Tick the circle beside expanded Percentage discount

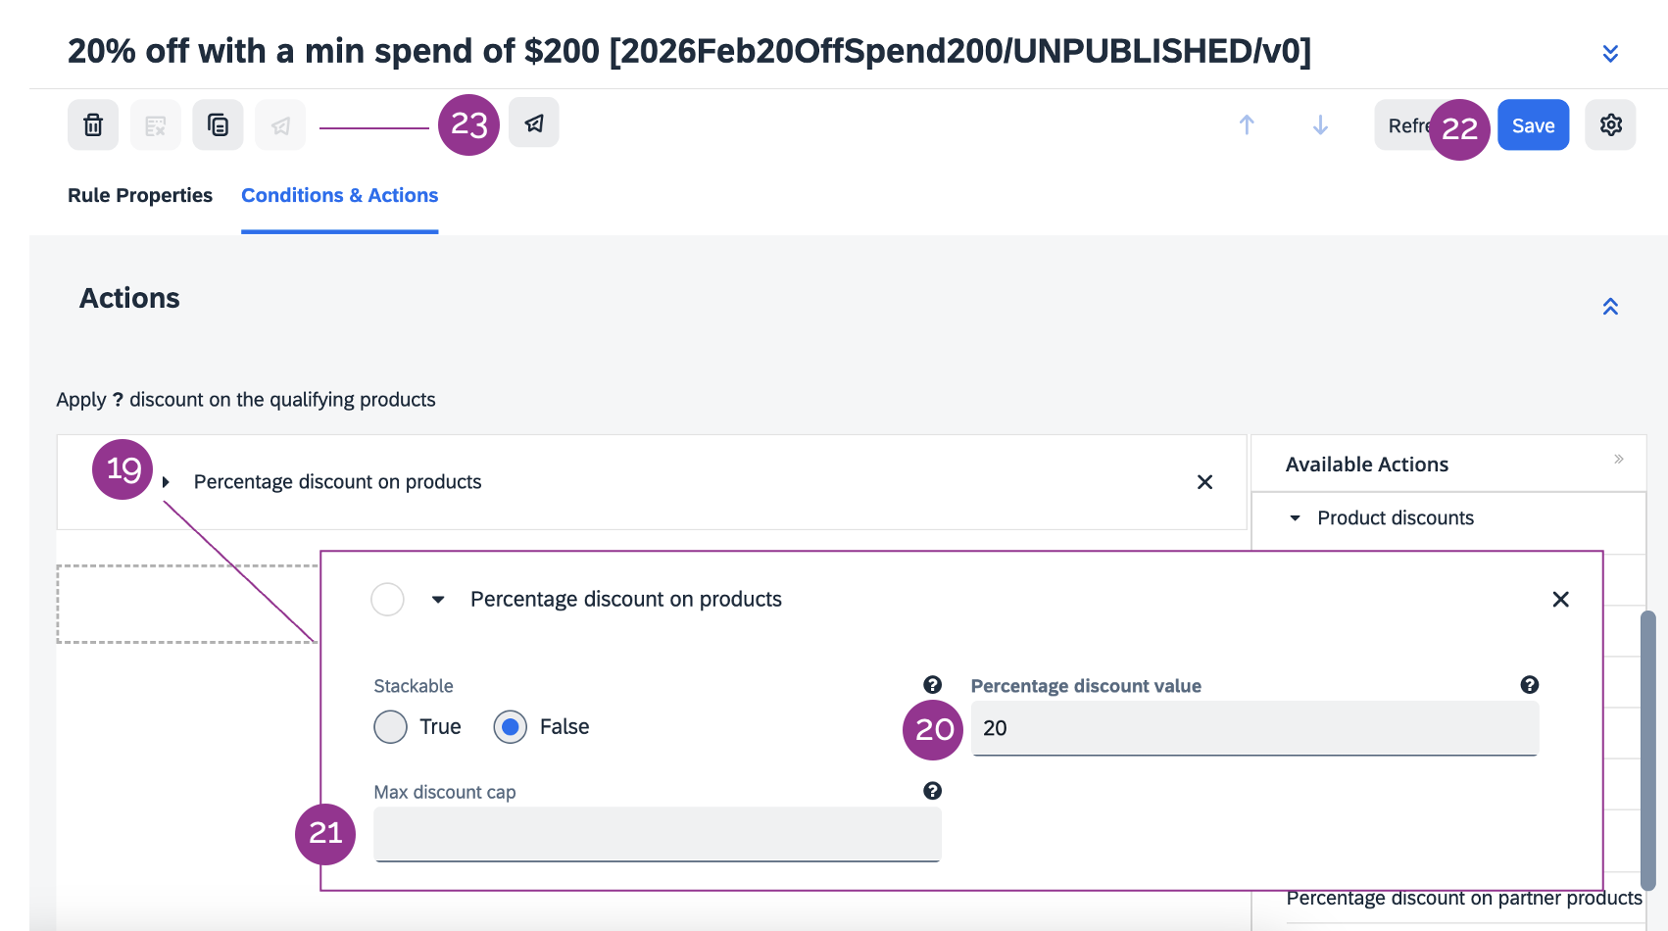[x=387, y=599]
